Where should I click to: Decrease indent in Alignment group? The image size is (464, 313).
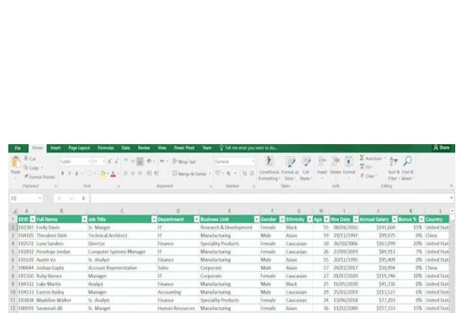[x=149, y=173]
